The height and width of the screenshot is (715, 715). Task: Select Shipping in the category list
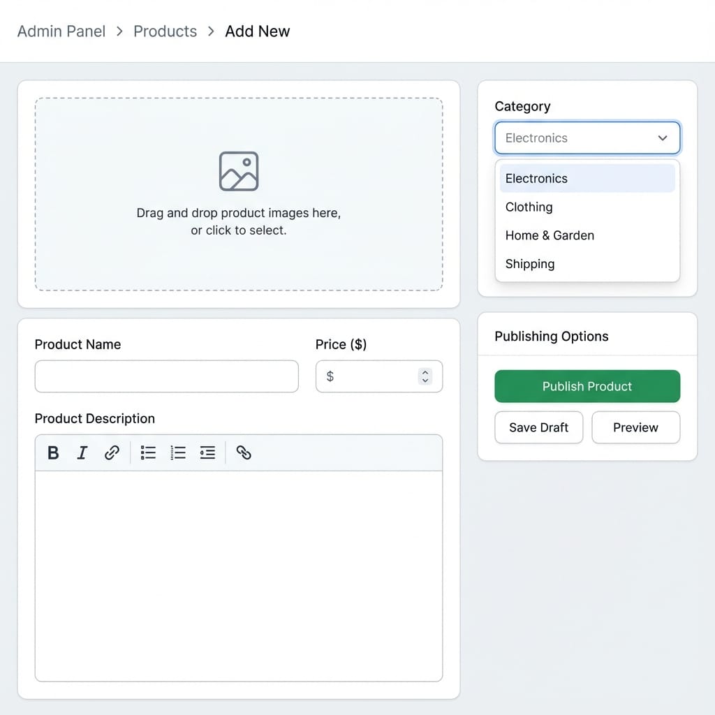click(x=530, y=265)
